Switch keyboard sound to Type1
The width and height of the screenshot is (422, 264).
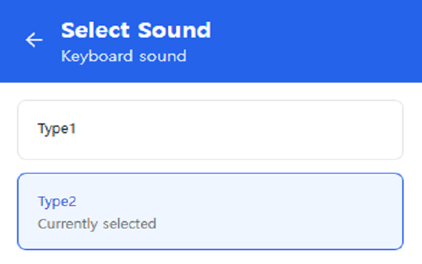point(210,129)
